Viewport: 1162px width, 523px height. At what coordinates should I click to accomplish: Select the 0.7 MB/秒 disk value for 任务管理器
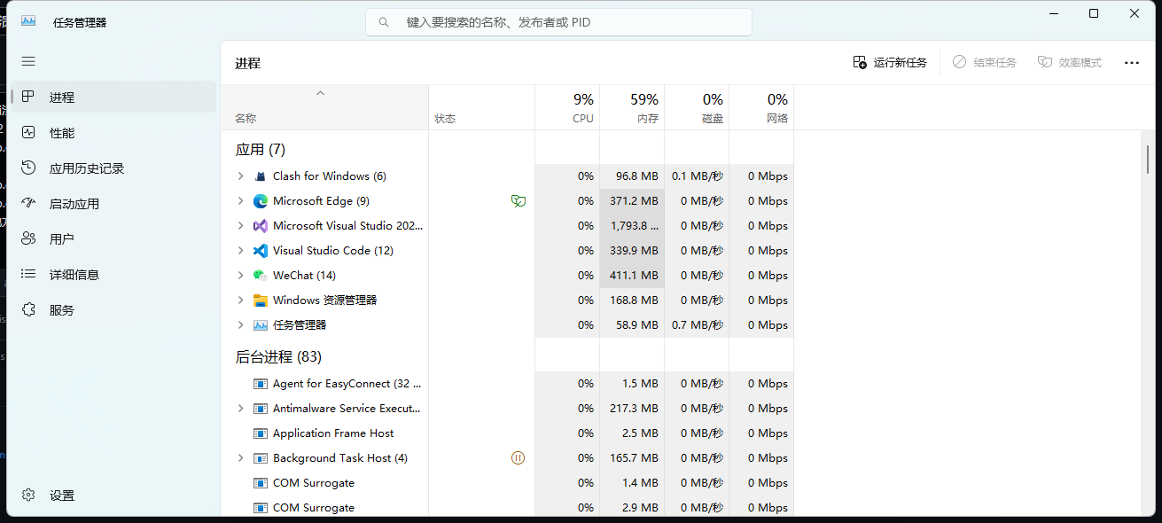point(697,325)
